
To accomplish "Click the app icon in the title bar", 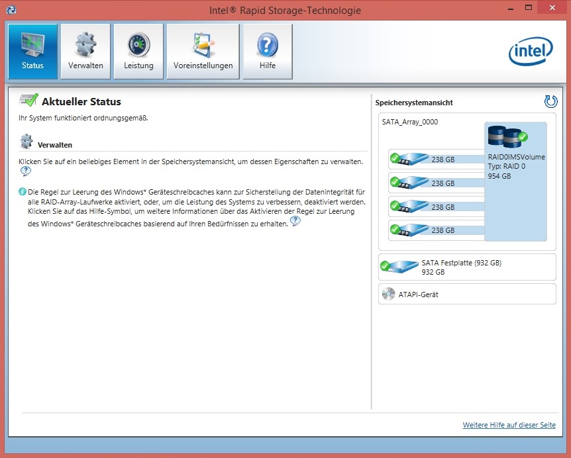I will tap(11, 9).
